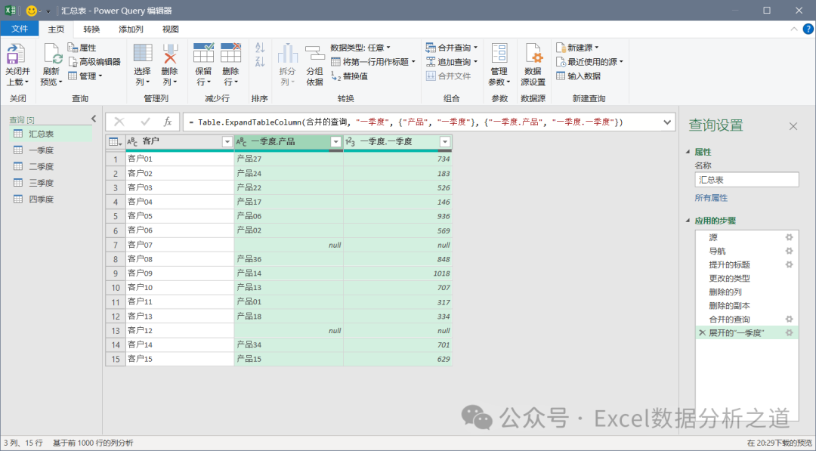Click inside the formula bar text

tap(406, 122)
